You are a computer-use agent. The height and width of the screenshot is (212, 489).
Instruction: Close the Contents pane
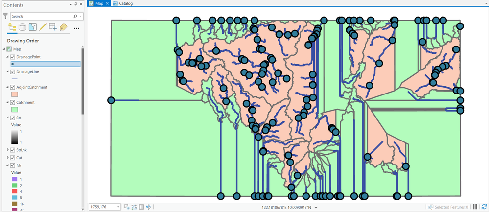81,4
